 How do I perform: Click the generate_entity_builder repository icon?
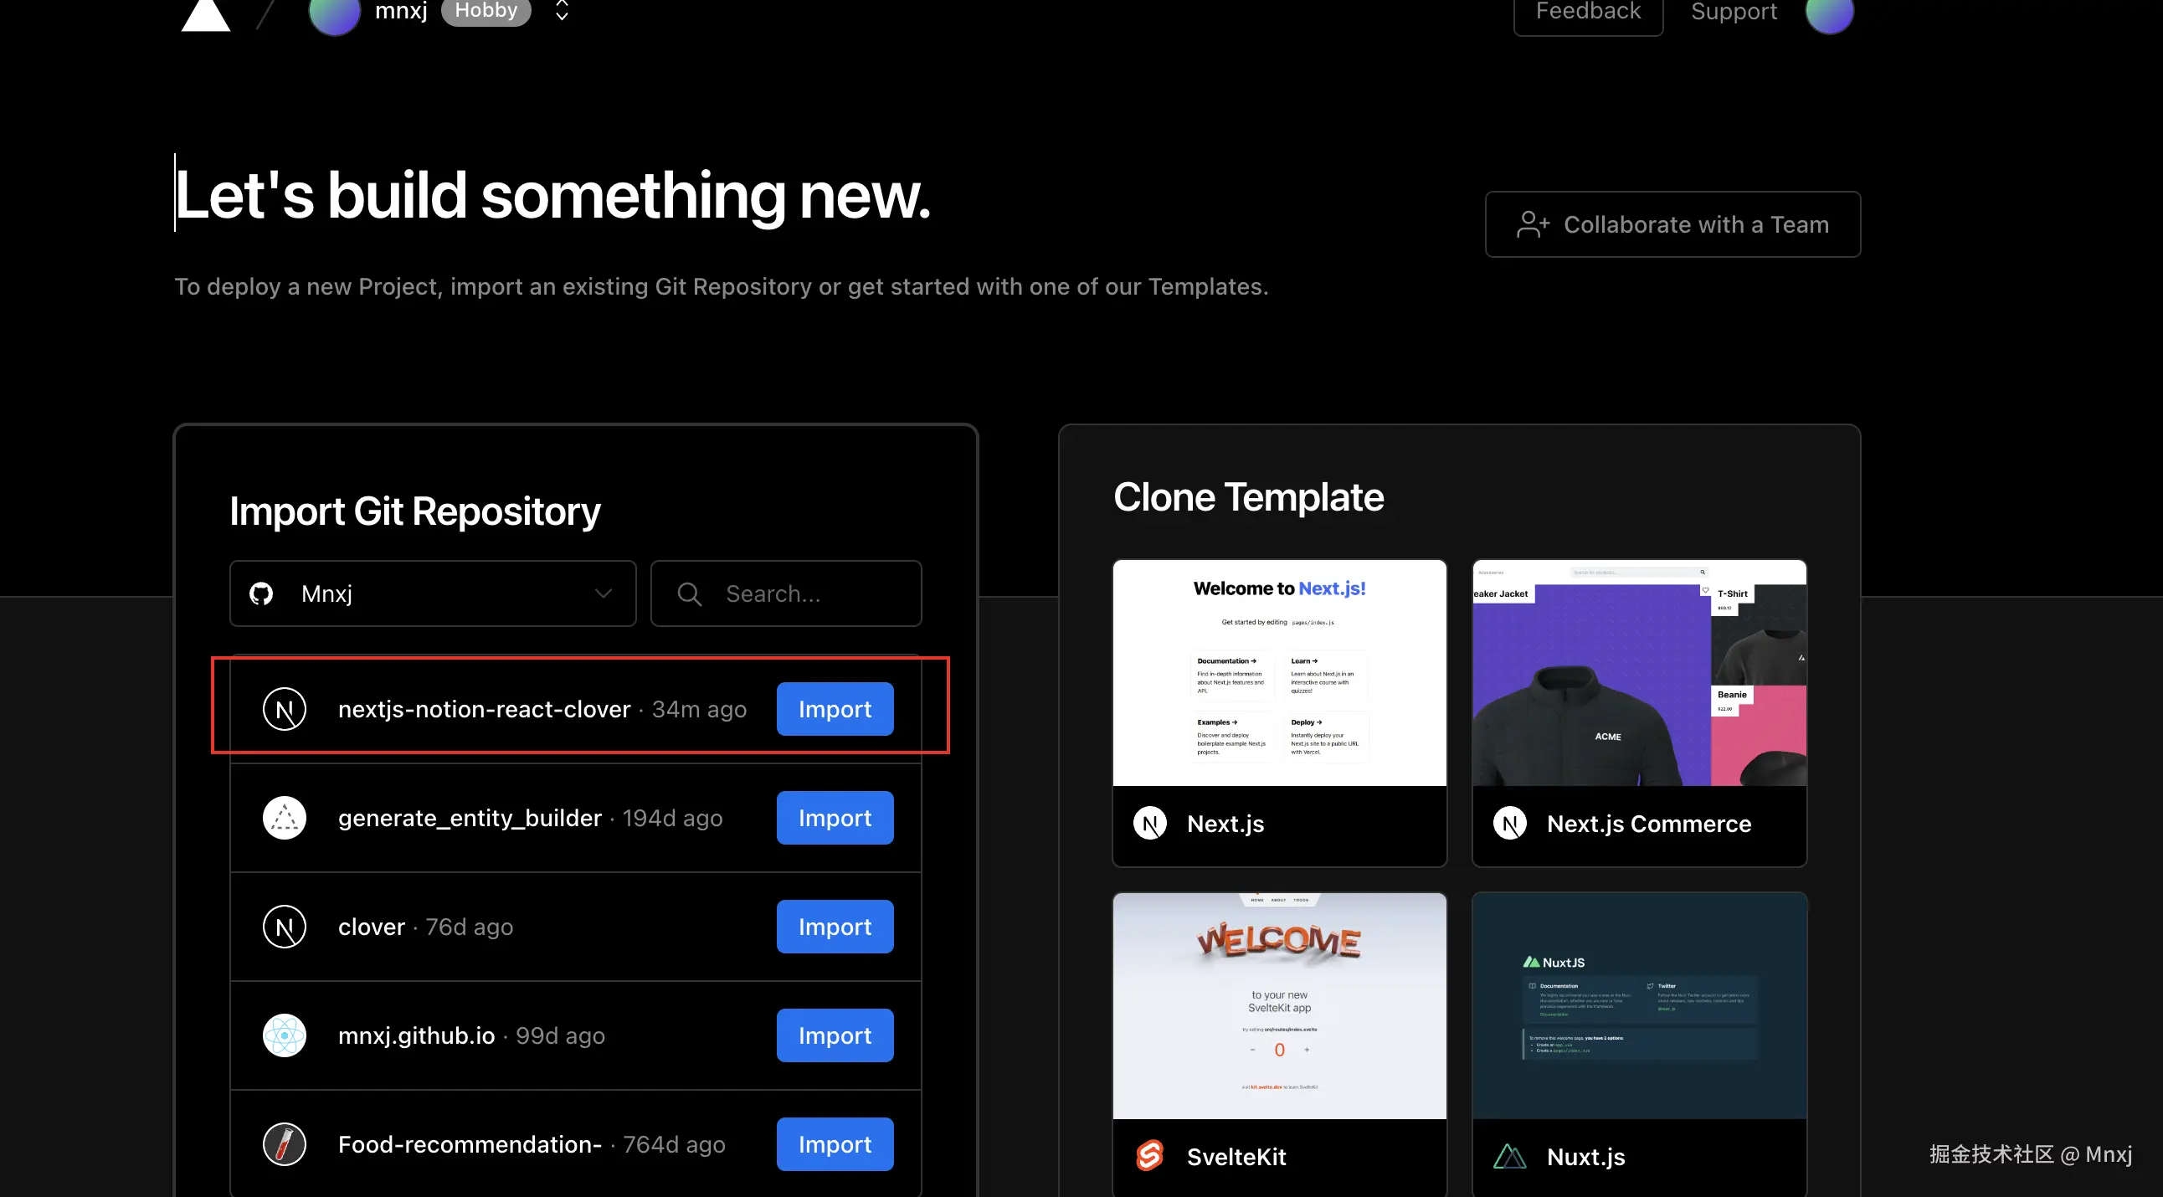(285, 818)
